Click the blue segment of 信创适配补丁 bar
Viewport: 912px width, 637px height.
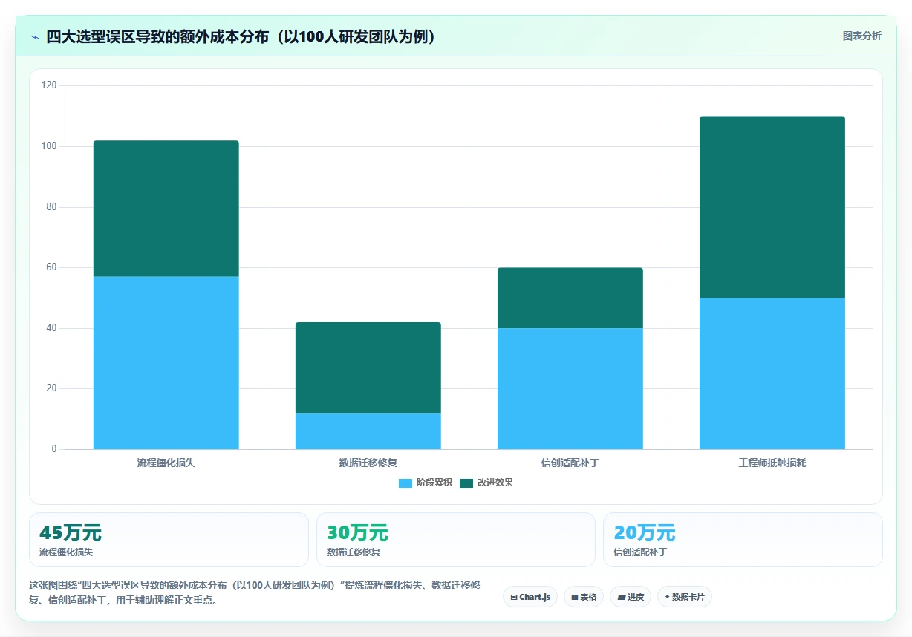click(570, 388)
